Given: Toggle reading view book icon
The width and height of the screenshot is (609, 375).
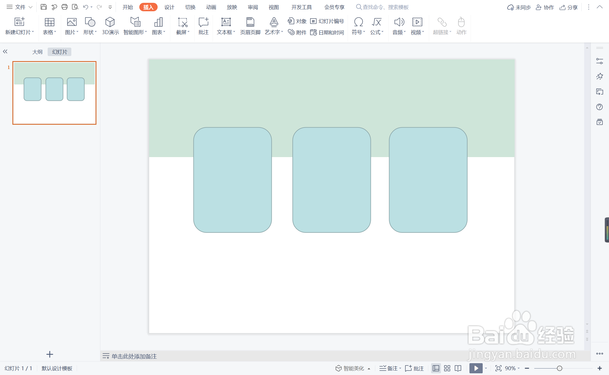Looking at the screenshot, I should pos(458,368).
